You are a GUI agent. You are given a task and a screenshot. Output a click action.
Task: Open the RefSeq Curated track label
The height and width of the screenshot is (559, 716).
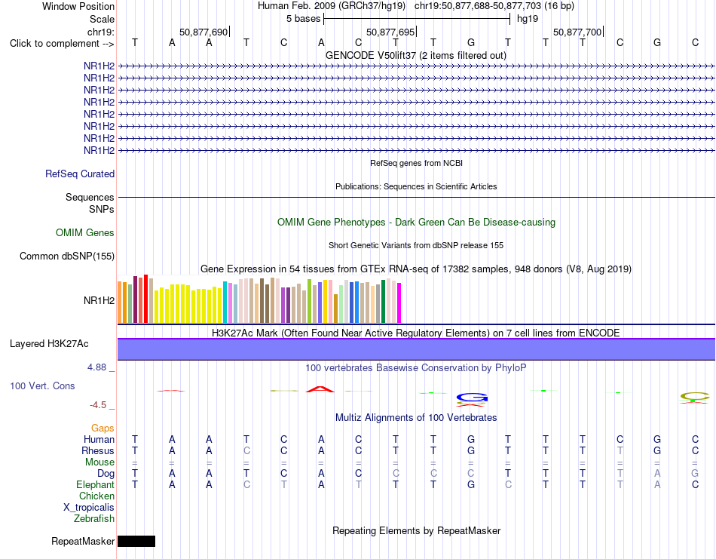[x=79, y=174]
